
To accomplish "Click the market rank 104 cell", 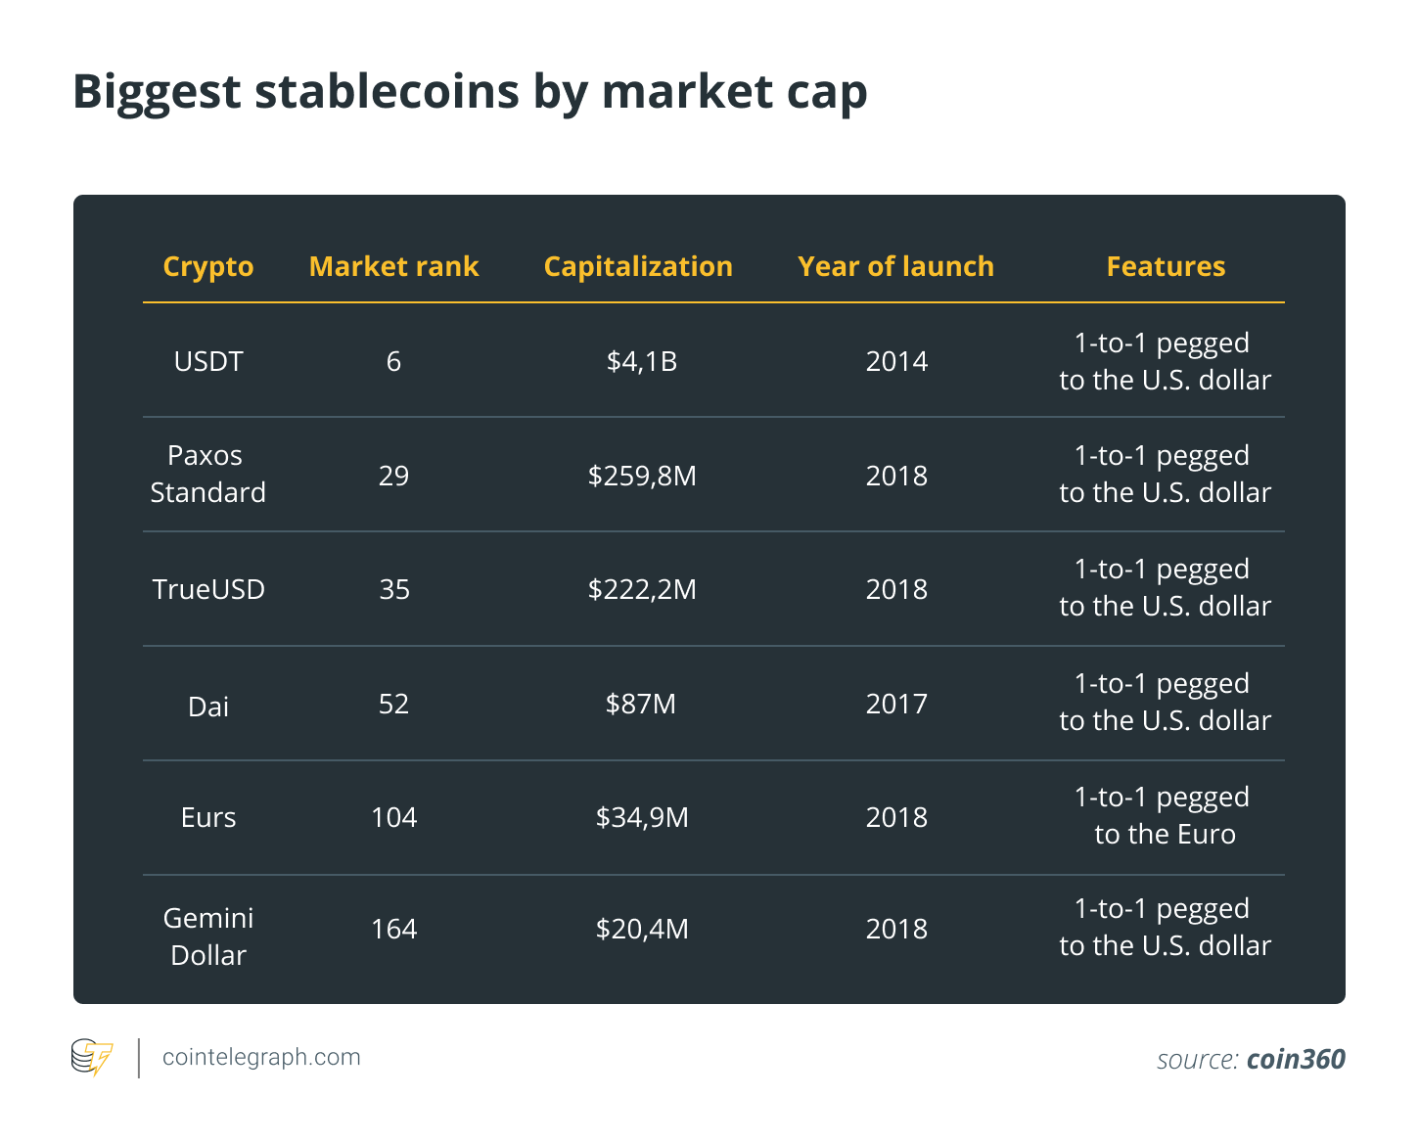I will [394, 817].
